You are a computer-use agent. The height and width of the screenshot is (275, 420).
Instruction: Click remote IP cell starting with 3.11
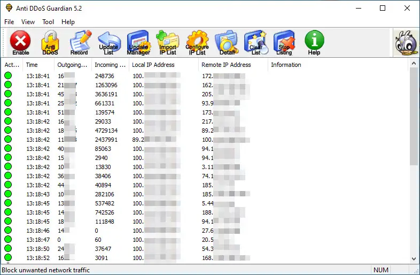point(221,167)
